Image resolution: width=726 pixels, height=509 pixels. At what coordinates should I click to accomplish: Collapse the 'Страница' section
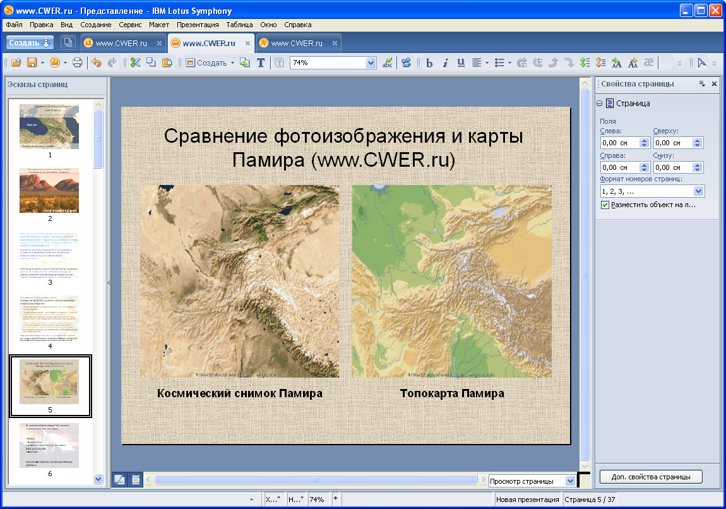(600, 104)
